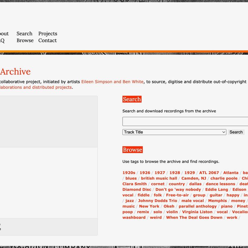Browse the 1927 tag
The image size is (248, 248).
click(160, 173)
